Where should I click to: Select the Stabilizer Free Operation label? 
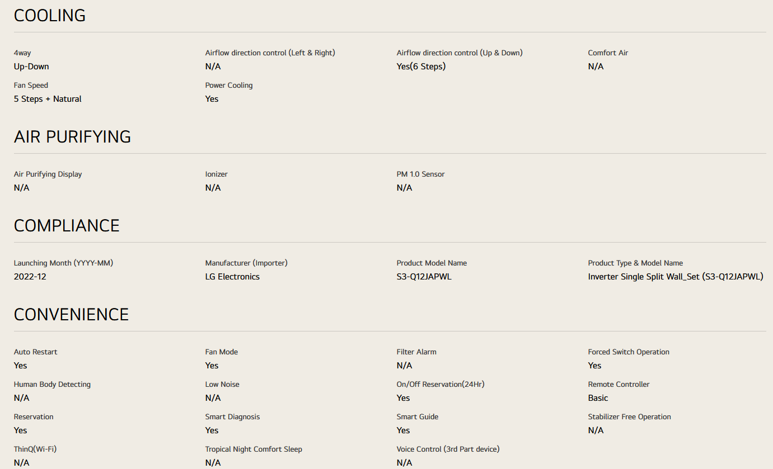click(629, 417)
